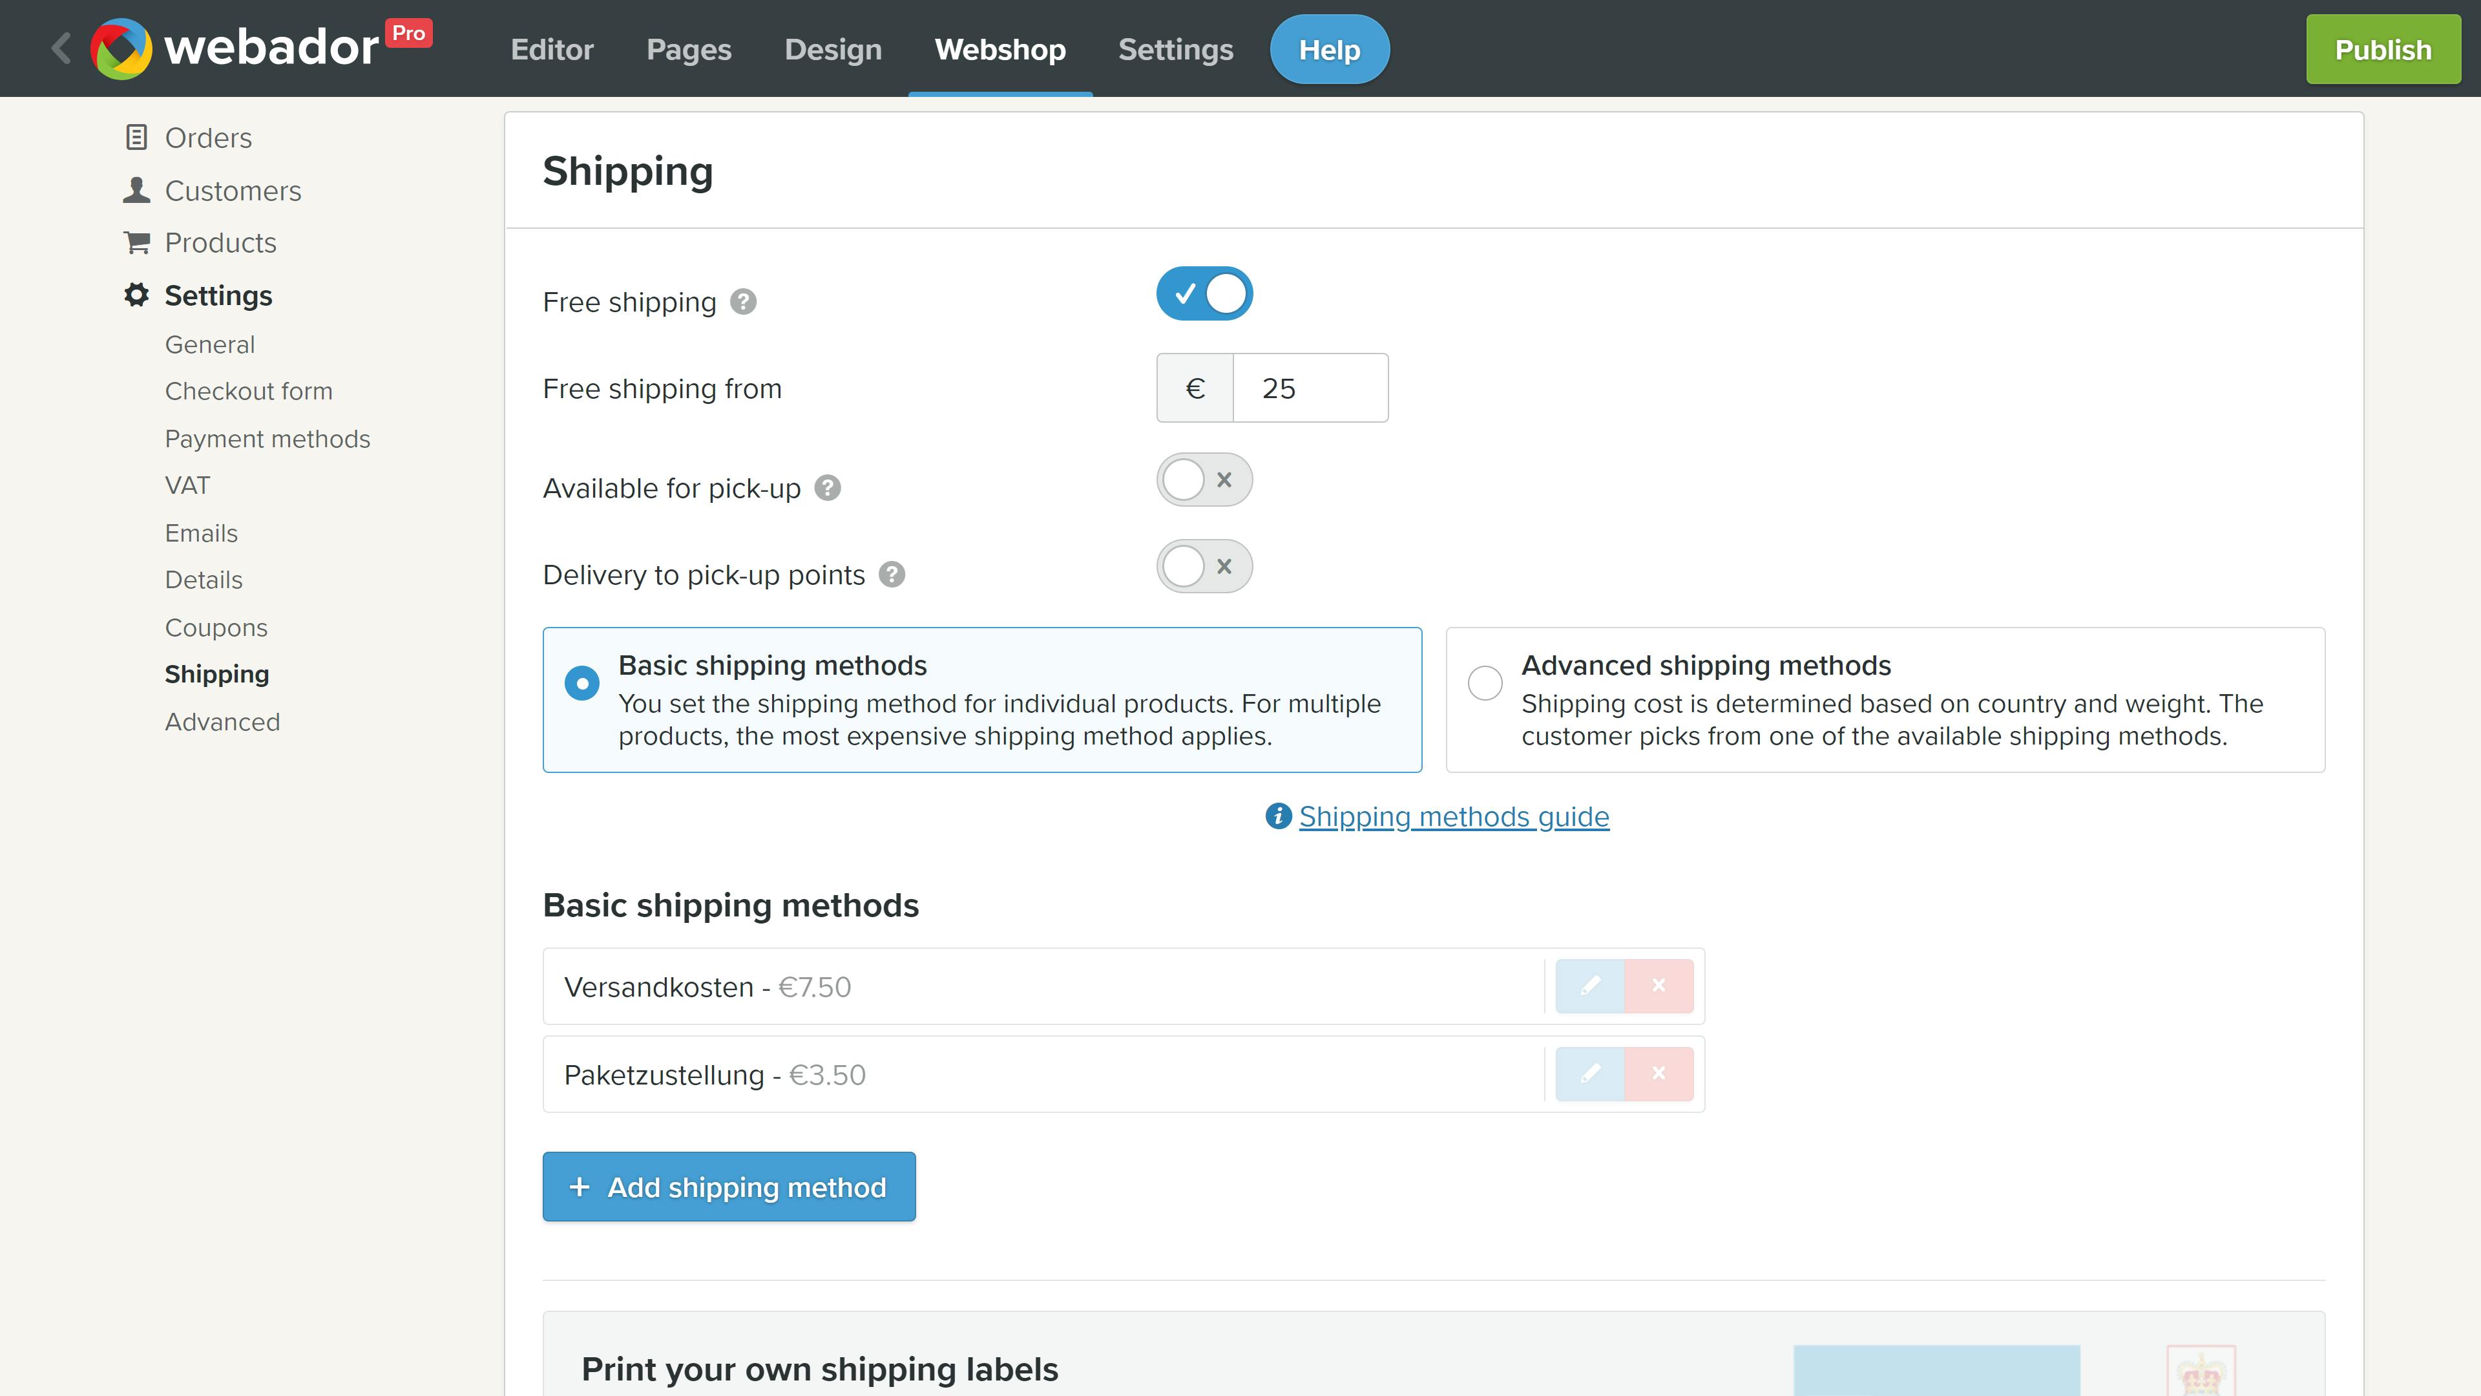Click the back arrow next to the logo
Screen dimensions: 2481x1396
(59, 47)
